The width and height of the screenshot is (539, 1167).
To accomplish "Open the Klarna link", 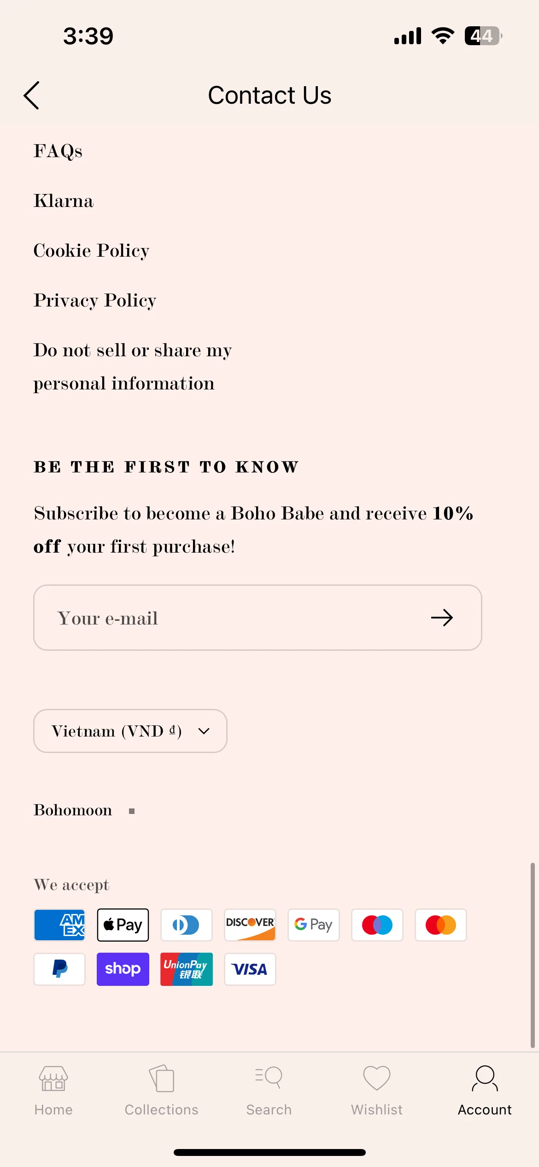I will coord(64,201).
